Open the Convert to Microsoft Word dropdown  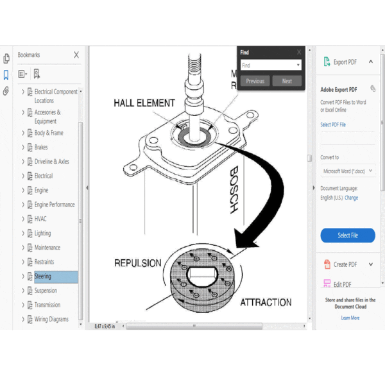[x=348, y=171]
